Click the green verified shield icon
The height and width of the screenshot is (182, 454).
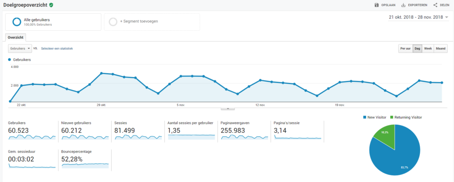[51, 5]
